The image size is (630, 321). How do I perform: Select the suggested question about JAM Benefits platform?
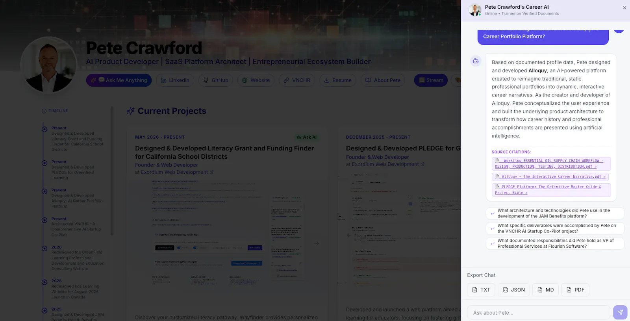click(555, 213)
